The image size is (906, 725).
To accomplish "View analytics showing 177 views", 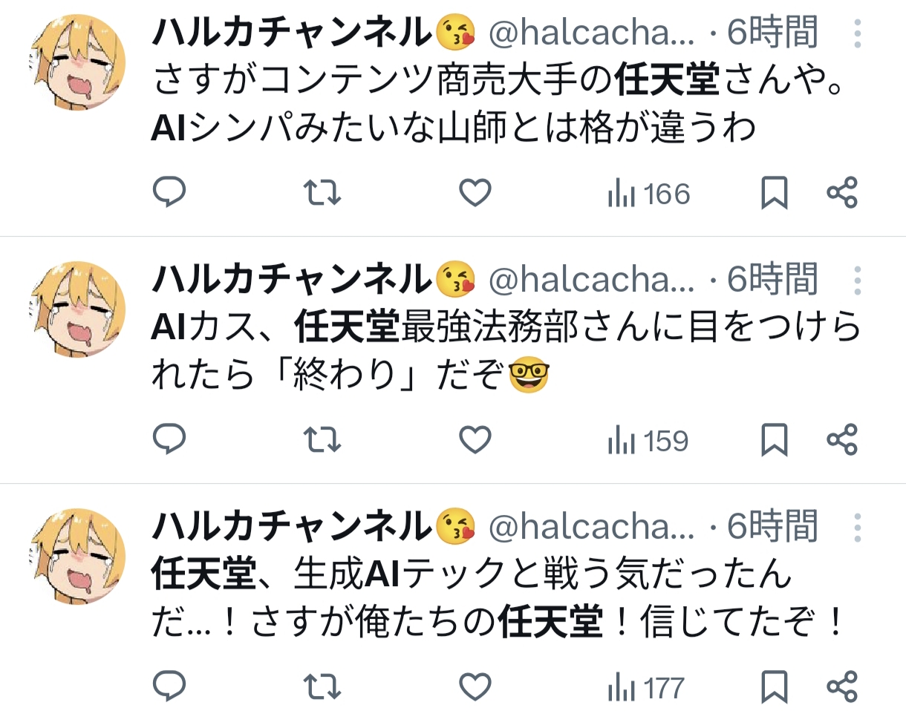I will [645, 688].
